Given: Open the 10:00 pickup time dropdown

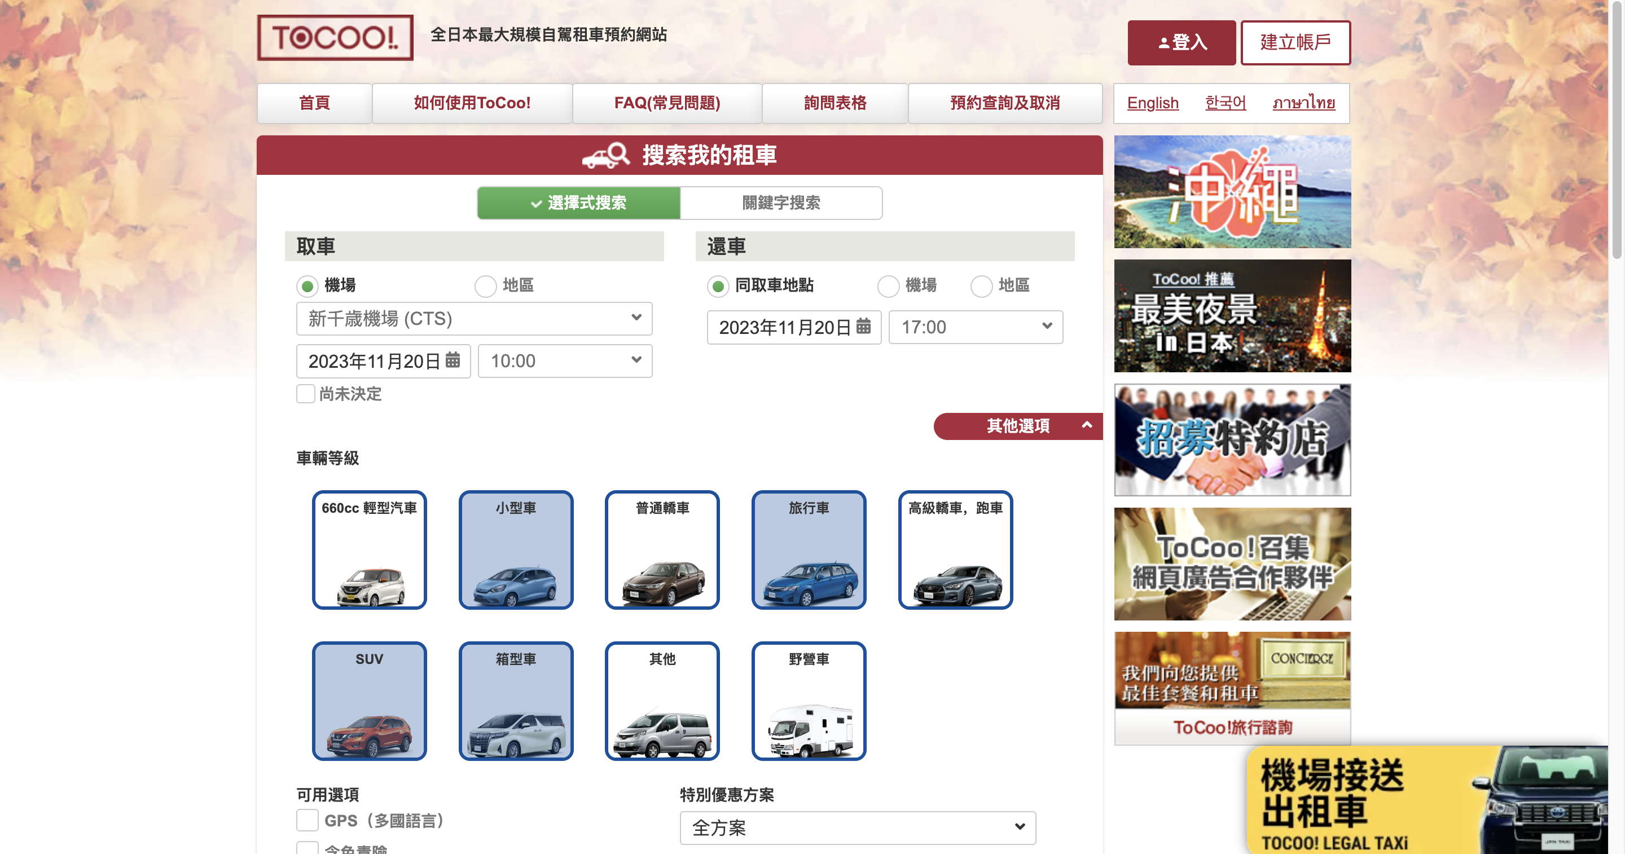Looking at the screenshot, I should 565,361.
